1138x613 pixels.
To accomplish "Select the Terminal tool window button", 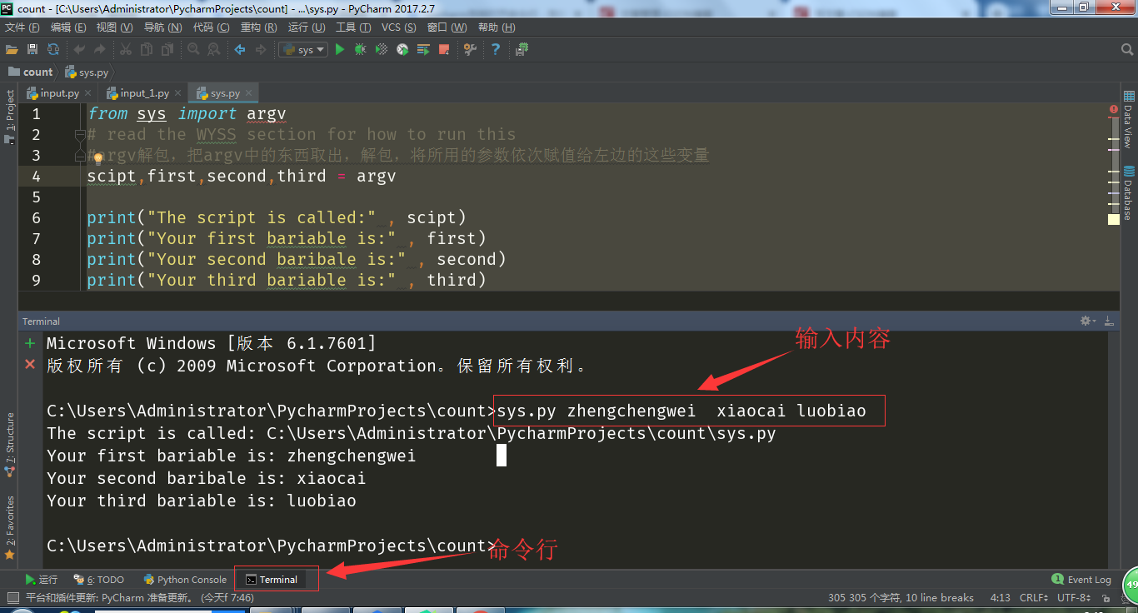I will pyautogui.click(x=272, y=580).
